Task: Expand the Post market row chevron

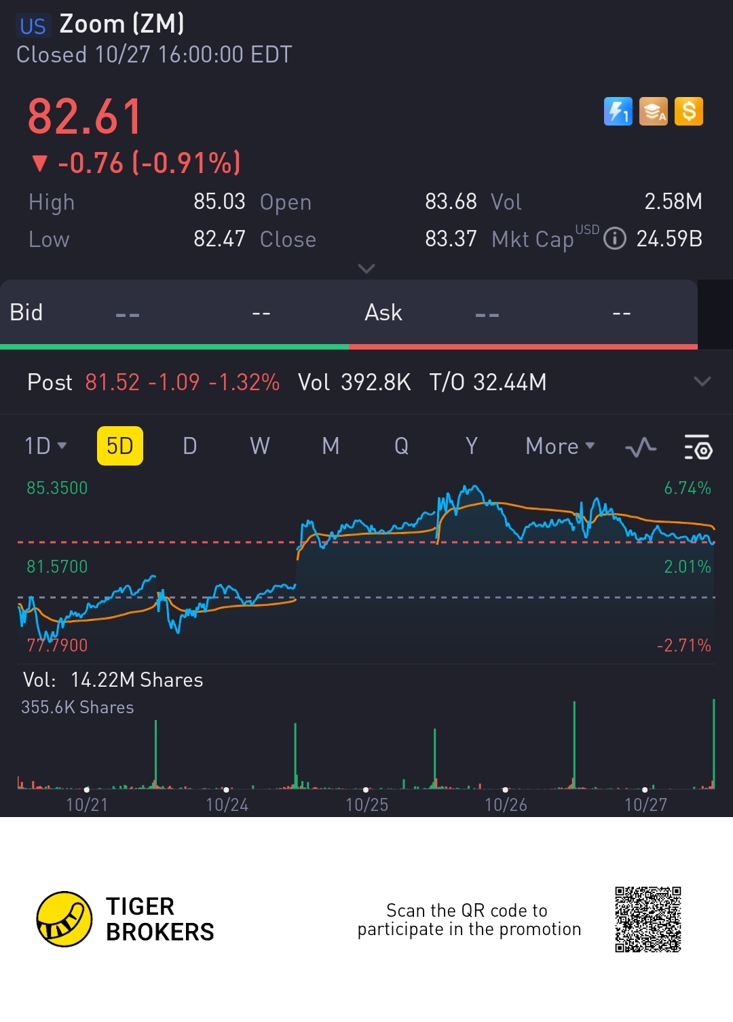Action: click(702, 381)
